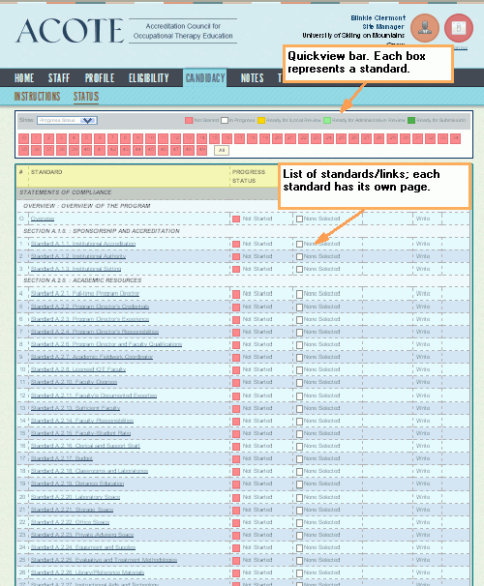Jump to quickview box 40
The image size is (484, 586).
tap(87, 150)
